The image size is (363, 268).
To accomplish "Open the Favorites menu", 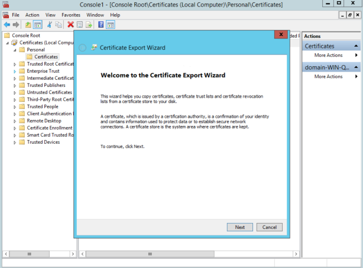I will (x=71, y=15).
